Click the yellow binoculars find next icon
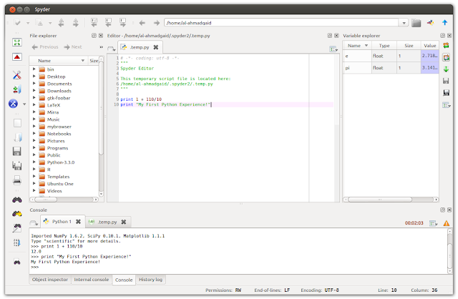Image resolution: width=458 pixels, height=299 pixels. coord(17,214)
